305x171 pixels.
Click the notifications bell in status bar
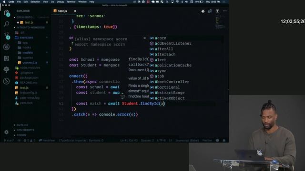point(224,140)
